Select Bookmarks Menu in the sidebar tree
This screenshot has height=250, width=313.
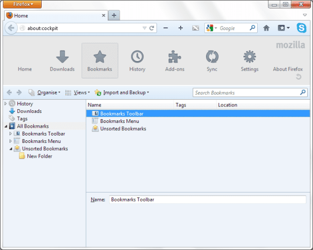click(x=41, y=141)
